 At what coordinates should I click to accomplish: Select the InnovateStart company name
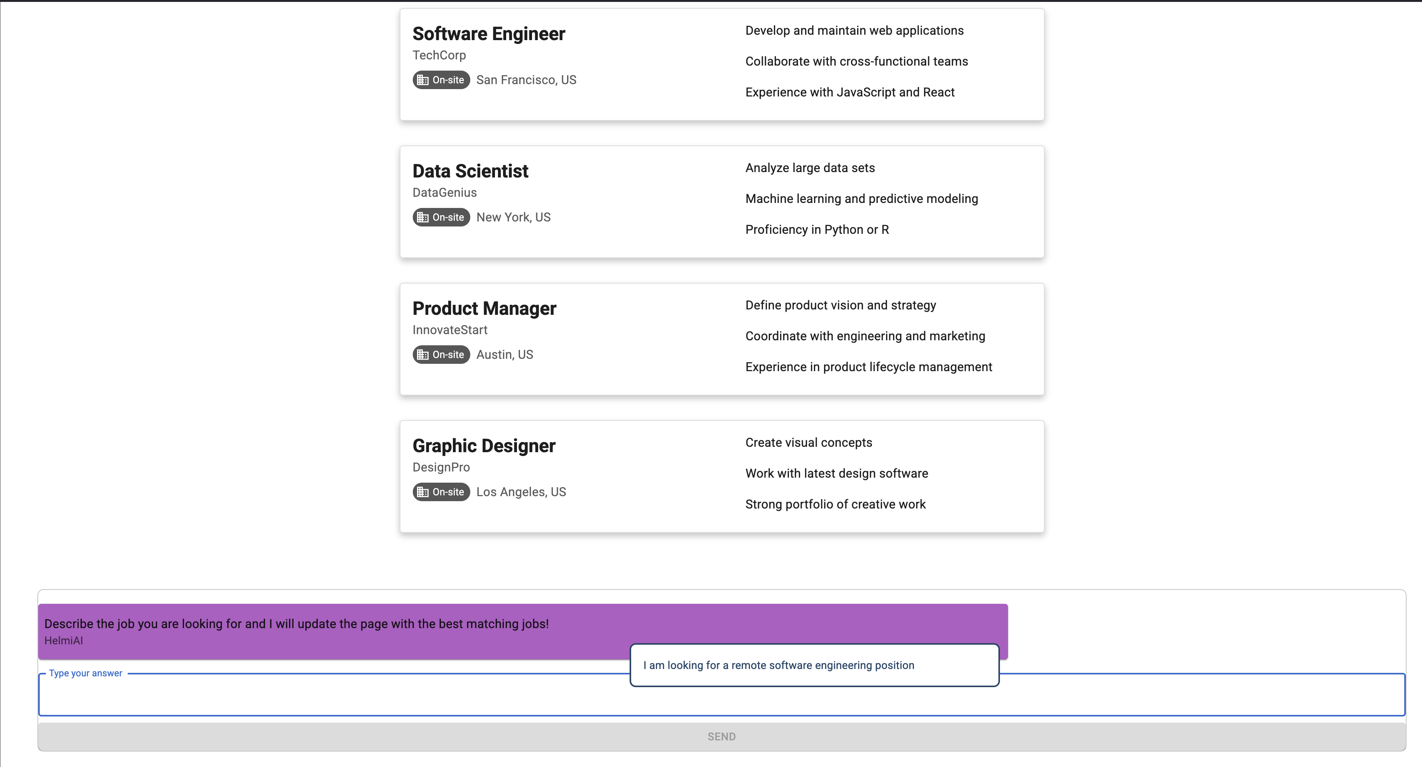(450, 329)
